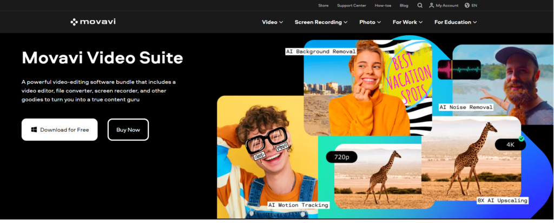554x223 pixels.
Task: Visit the How-tos page
Action: coord(383,5)
